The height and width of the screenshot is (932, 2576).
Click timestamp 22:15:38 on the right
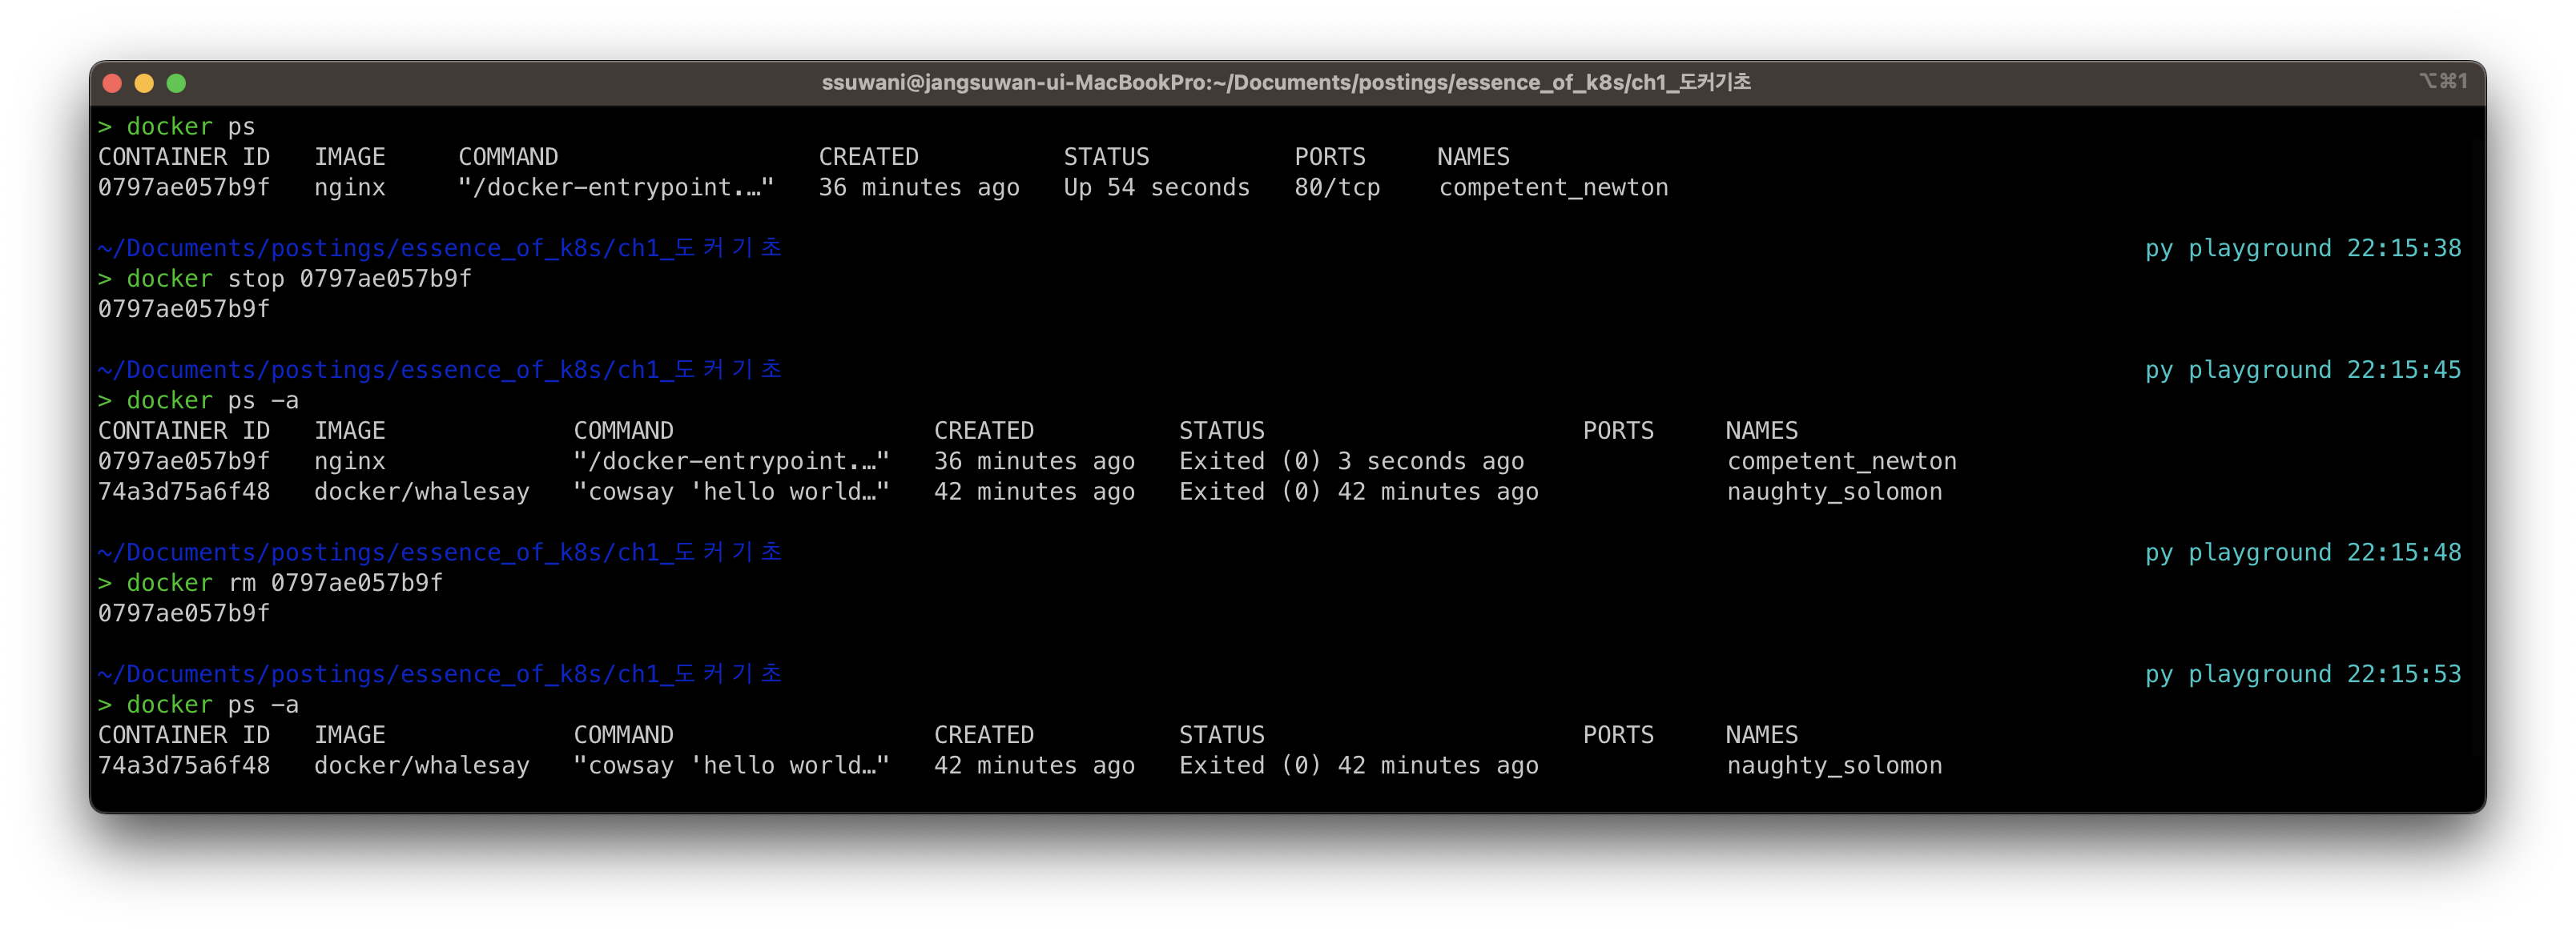coord(2404,248)
